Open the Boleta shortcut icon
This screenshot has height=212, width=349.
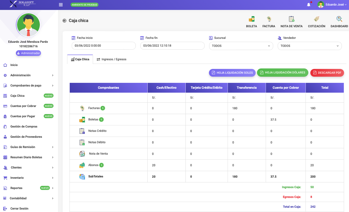tap(252, 19)
